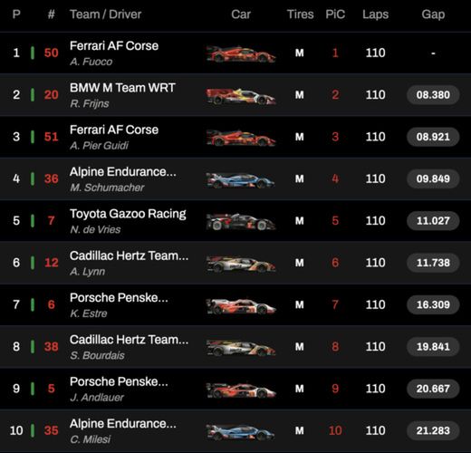This screenshot has height=453, width=471.
Task: Select driver A. Fuoco
Action: point(91,62)
